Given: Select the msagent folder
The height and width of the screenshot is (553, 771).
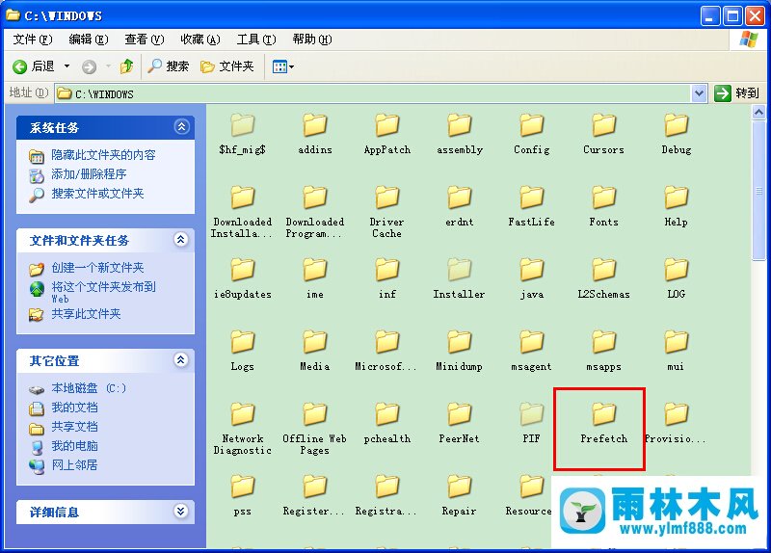Looking at the screenshot, I should coord(532,351).
